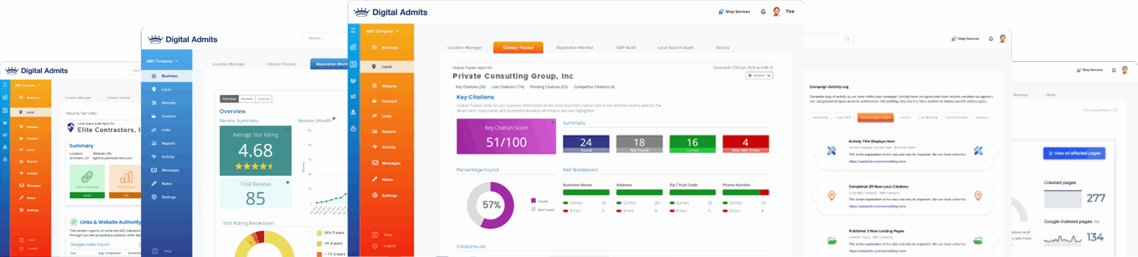Click the Total Reviews 85 card

tap(256, 194)
